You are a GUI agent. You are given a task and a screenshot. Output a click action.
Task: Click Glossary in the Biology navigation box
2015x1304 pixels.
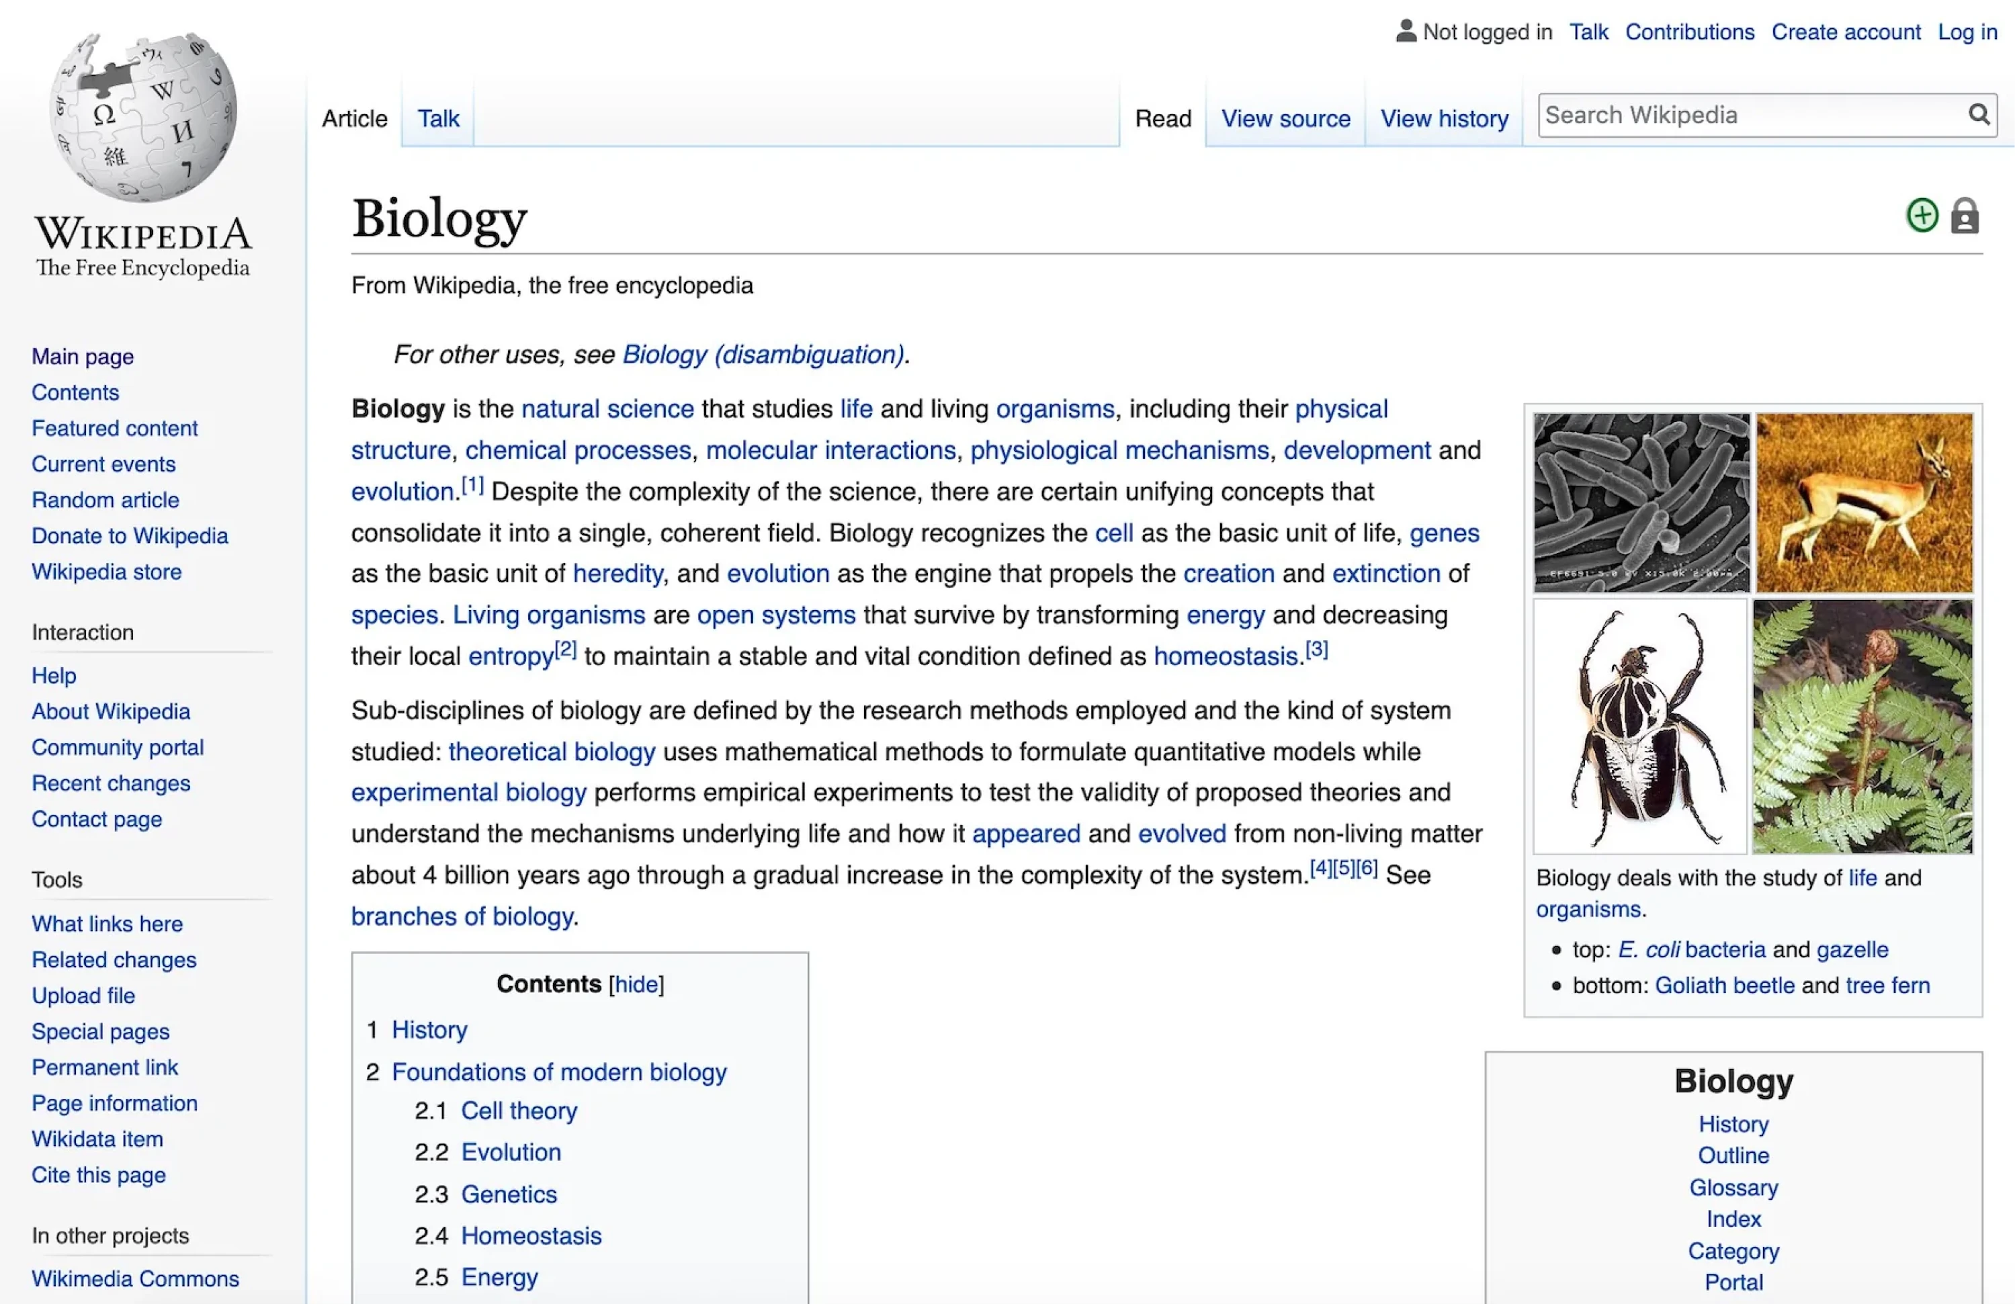[1733, 1187]
